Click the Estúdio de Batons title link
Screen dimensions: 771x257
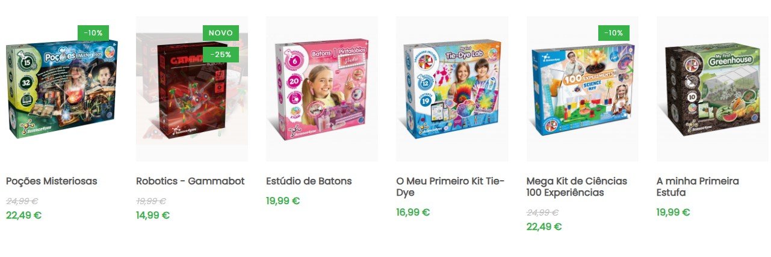coord(309,181)
